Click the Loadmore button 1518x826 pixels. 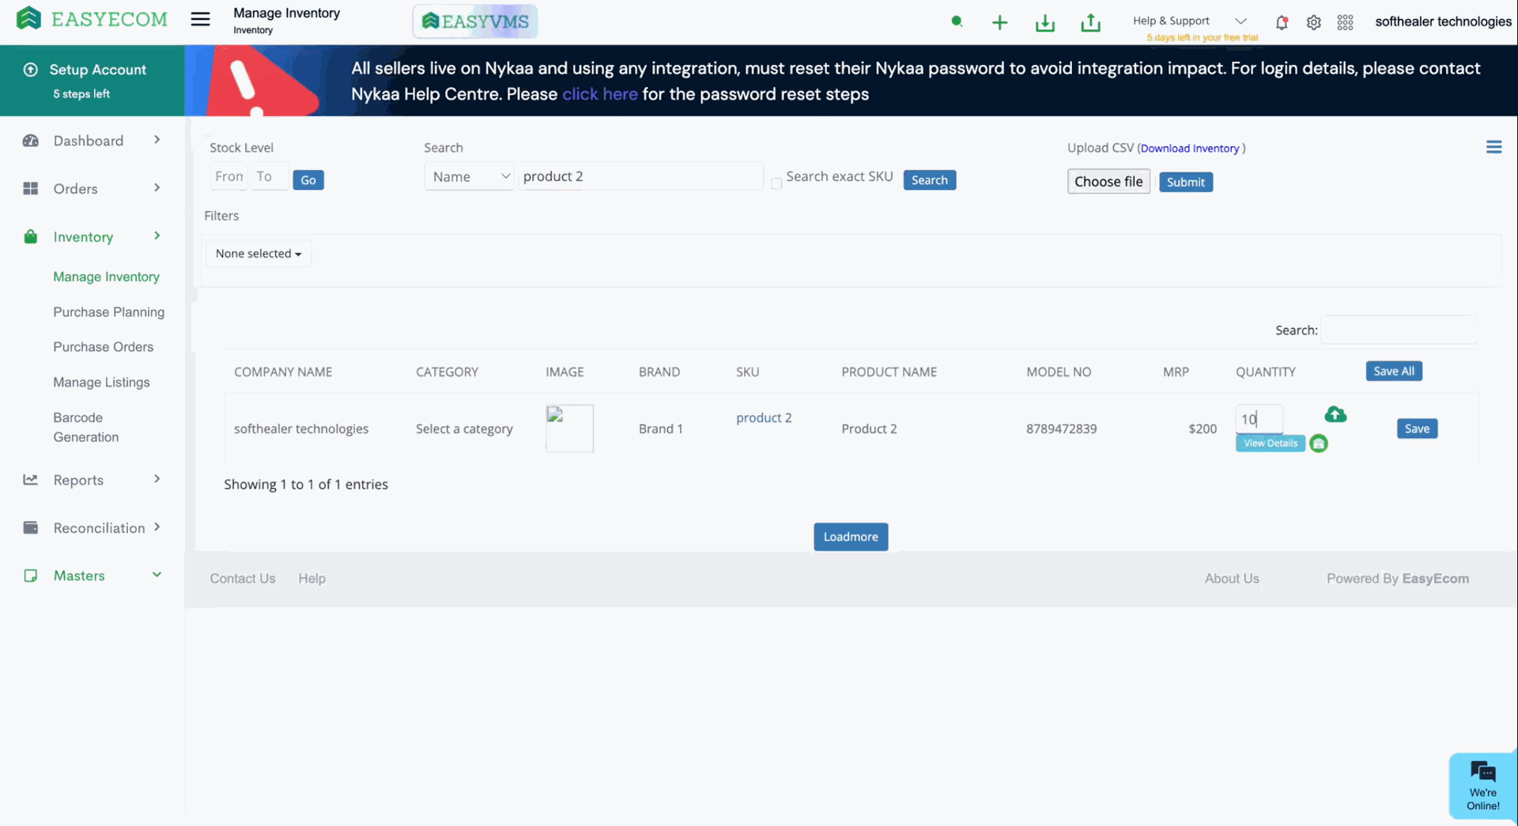tap(851, 537)
